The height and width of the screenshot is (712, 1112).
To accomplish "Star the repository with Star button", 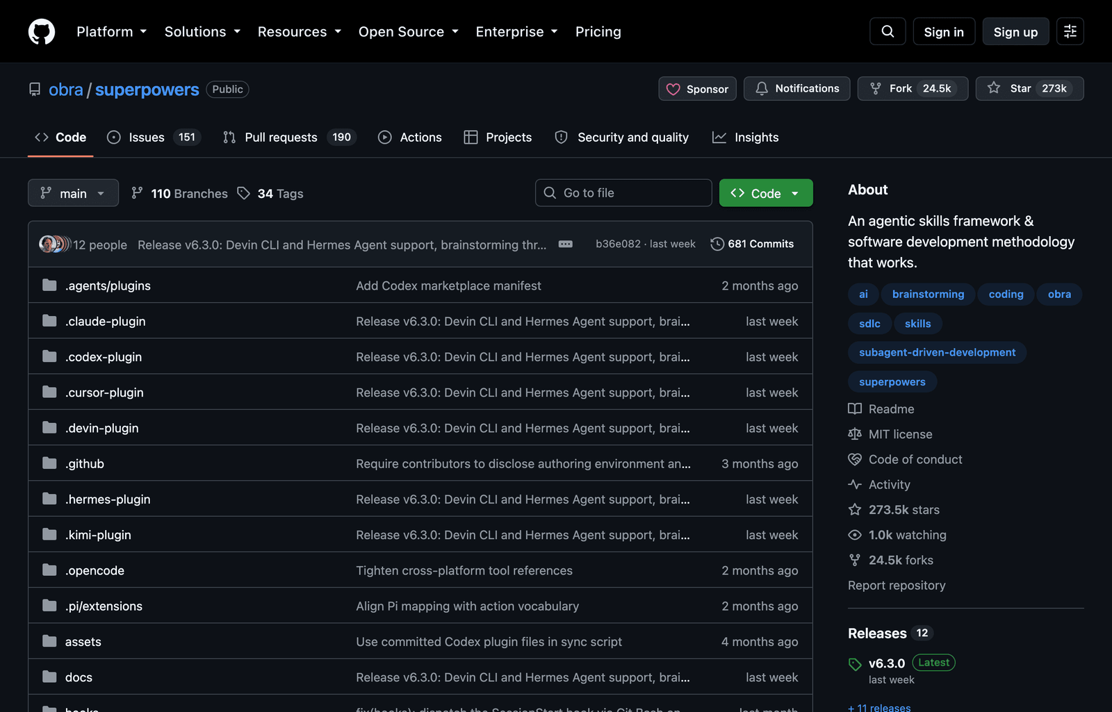I will (1029, 89).
